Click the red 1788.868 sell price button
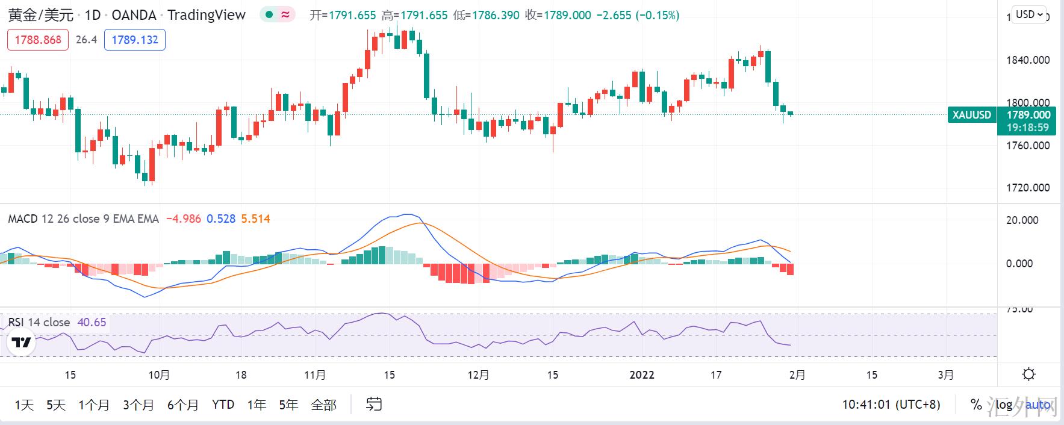 coord(38,40)
